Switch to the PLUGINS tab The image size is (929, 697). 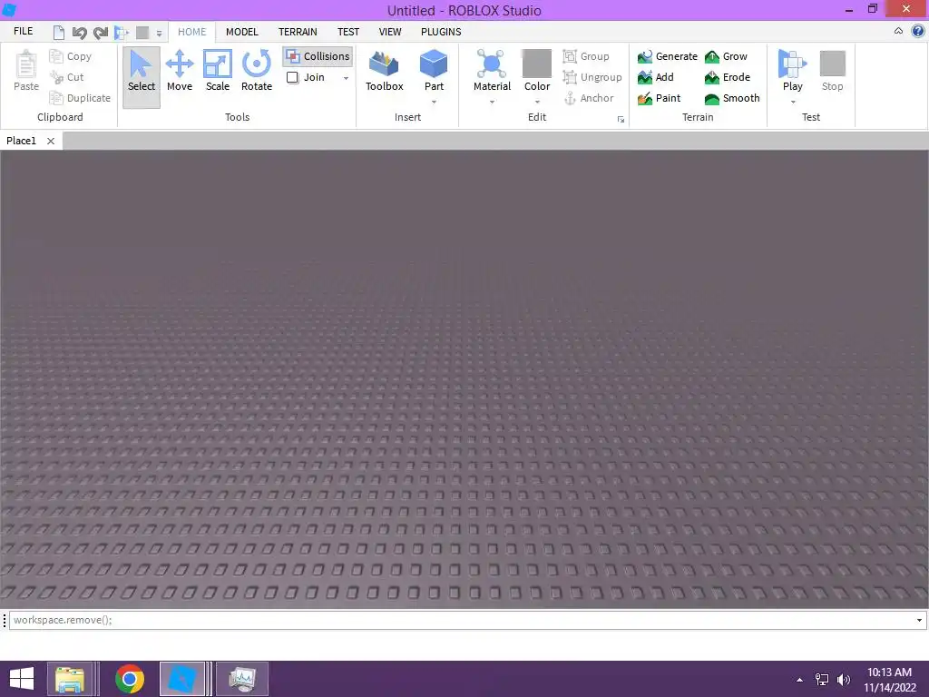(x=441, y=32)
